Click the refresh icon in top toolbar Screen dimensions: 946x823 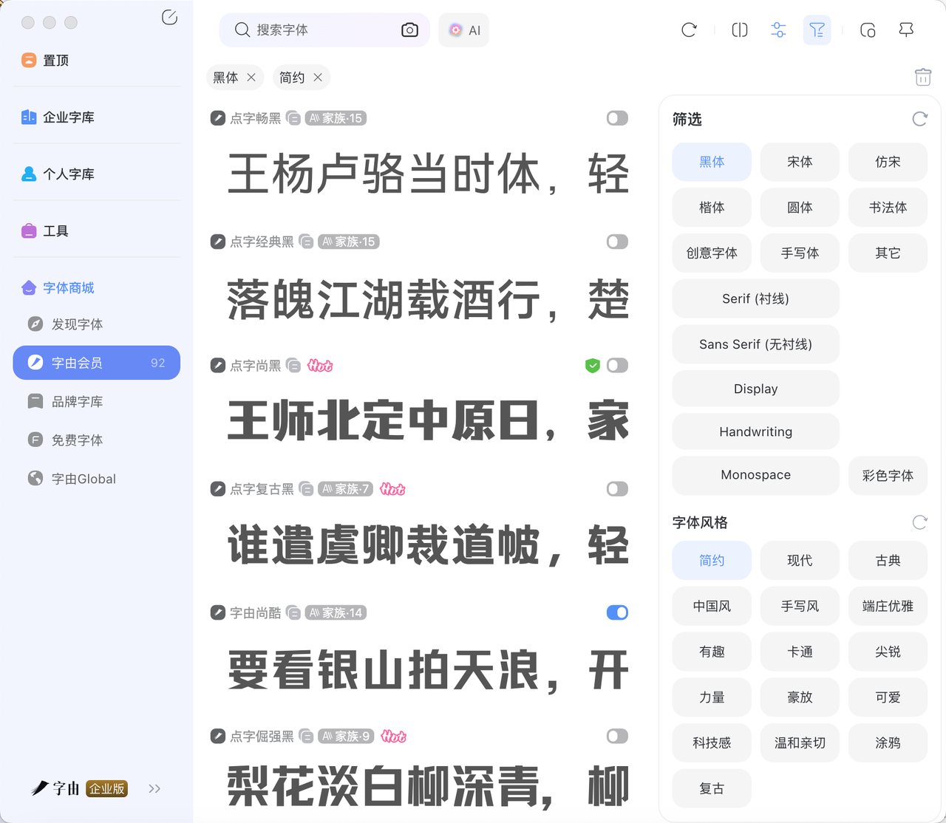(x=689, y=30)
